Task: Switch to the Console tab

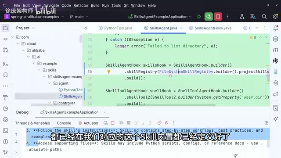Action: click(64, 123)
